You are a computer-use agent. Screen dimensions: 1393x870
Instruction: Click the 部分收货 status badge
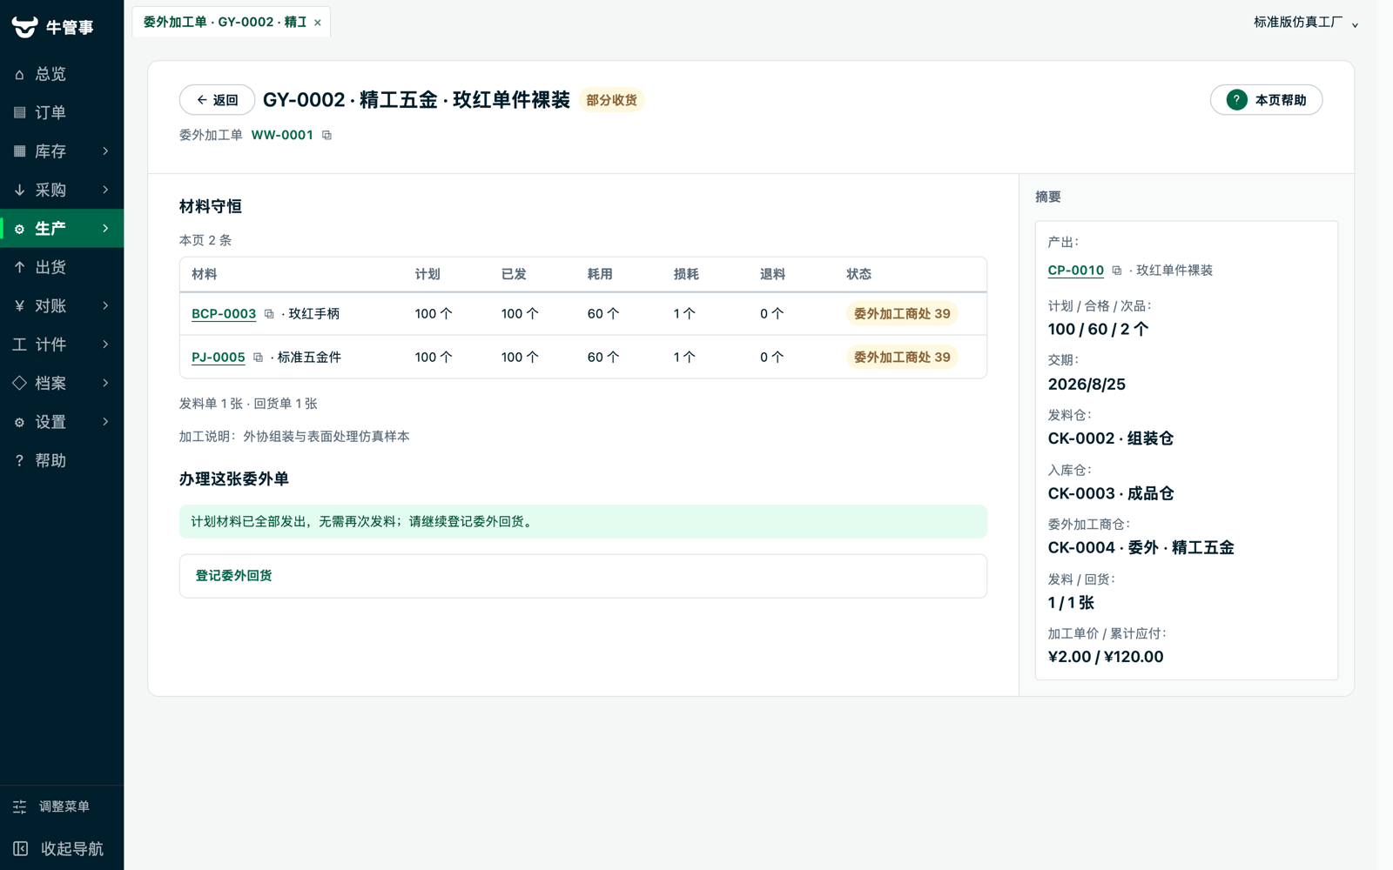coord(611,100)
